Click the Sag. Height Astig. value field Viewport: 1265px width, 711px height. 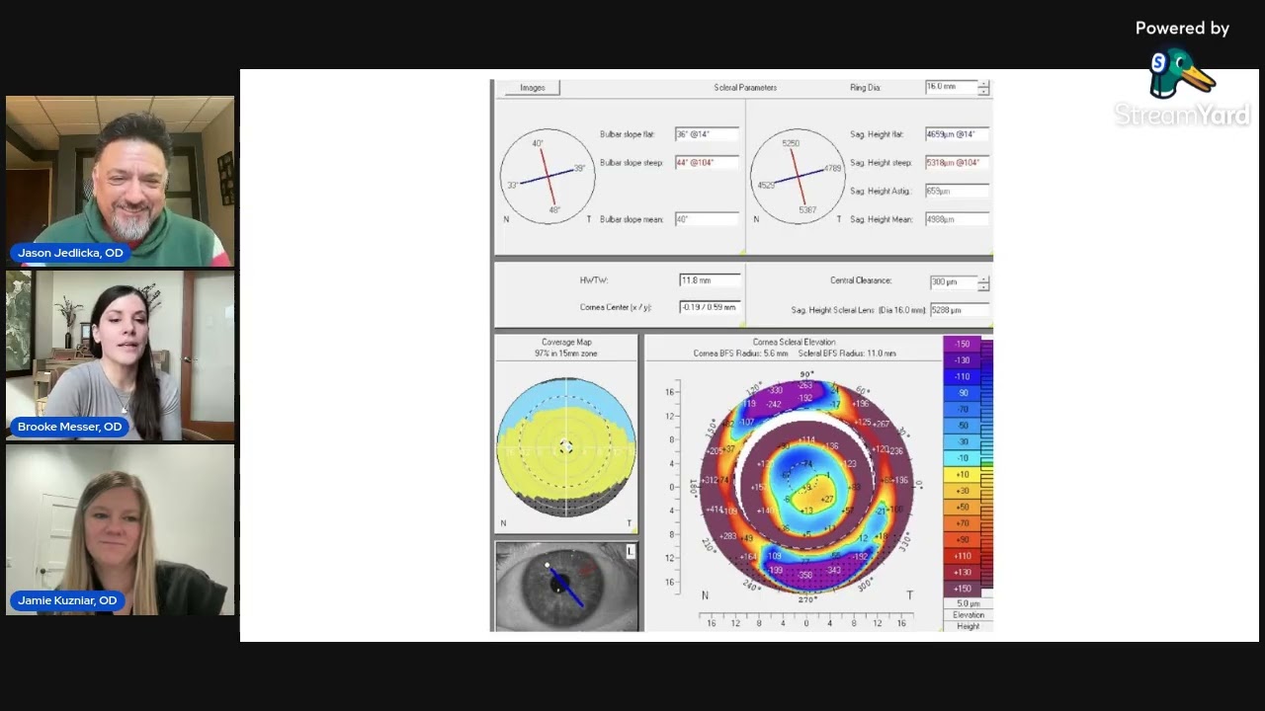[957, 191]
